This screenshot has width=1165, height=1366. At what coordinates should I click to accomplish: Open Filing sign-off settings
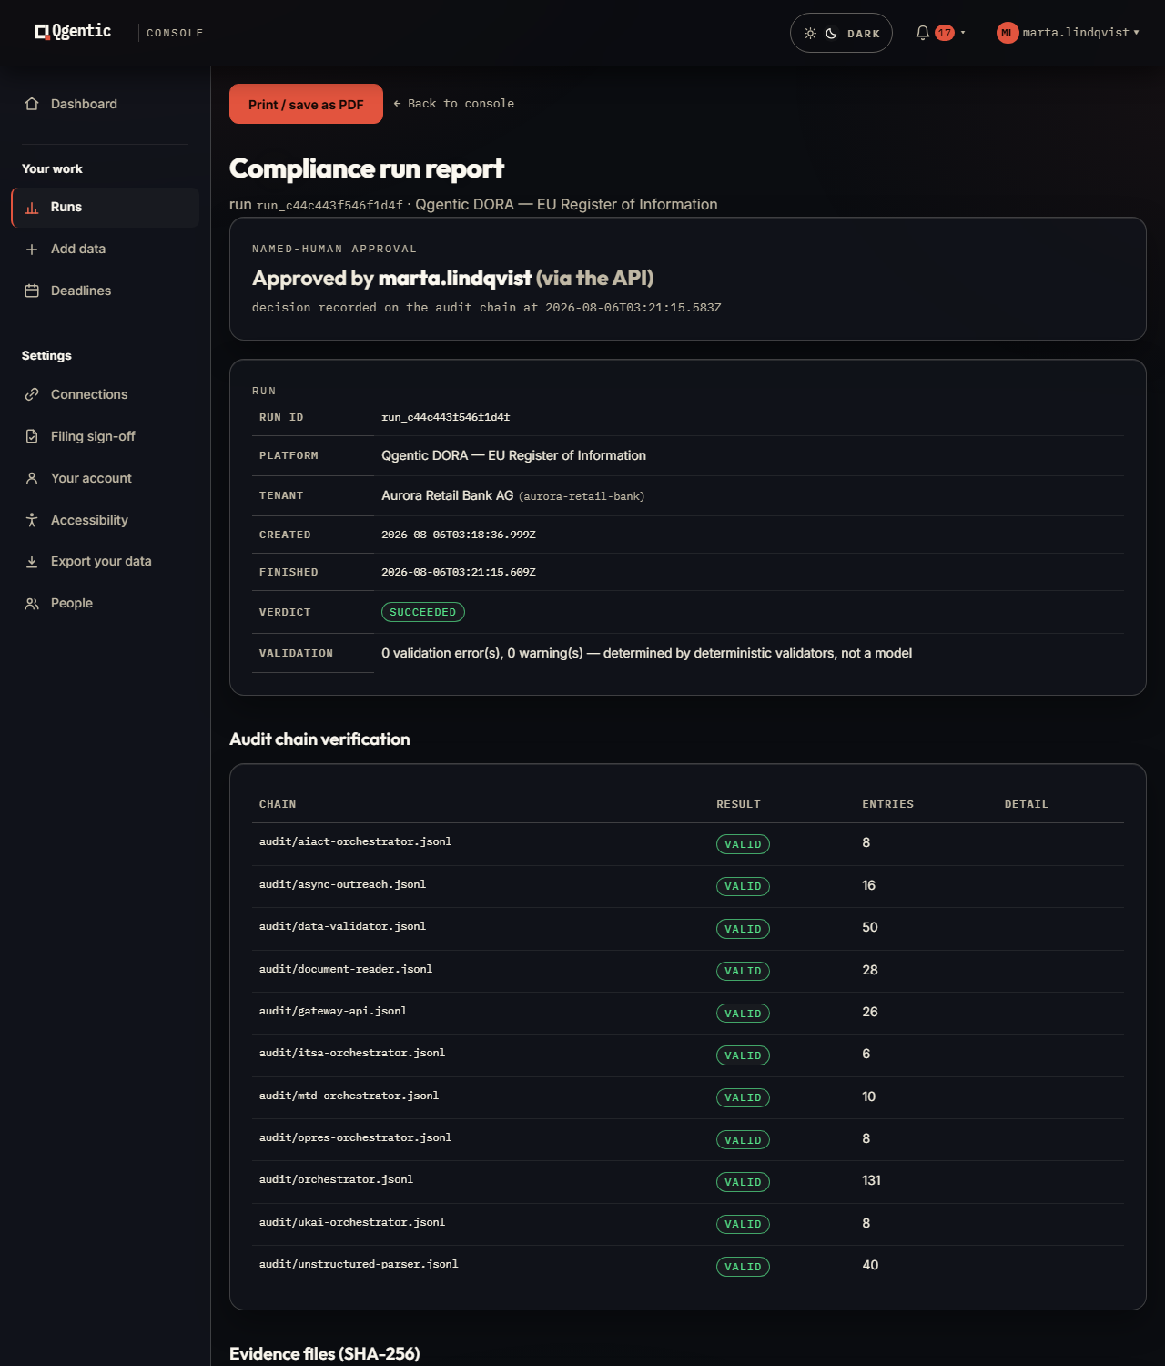(x=106, y=436)
